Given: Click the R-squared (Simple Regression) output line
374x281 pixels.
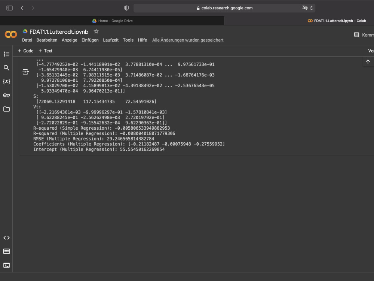Looking at the screenshot, I should pyautogui.click(x=102, y=128).
